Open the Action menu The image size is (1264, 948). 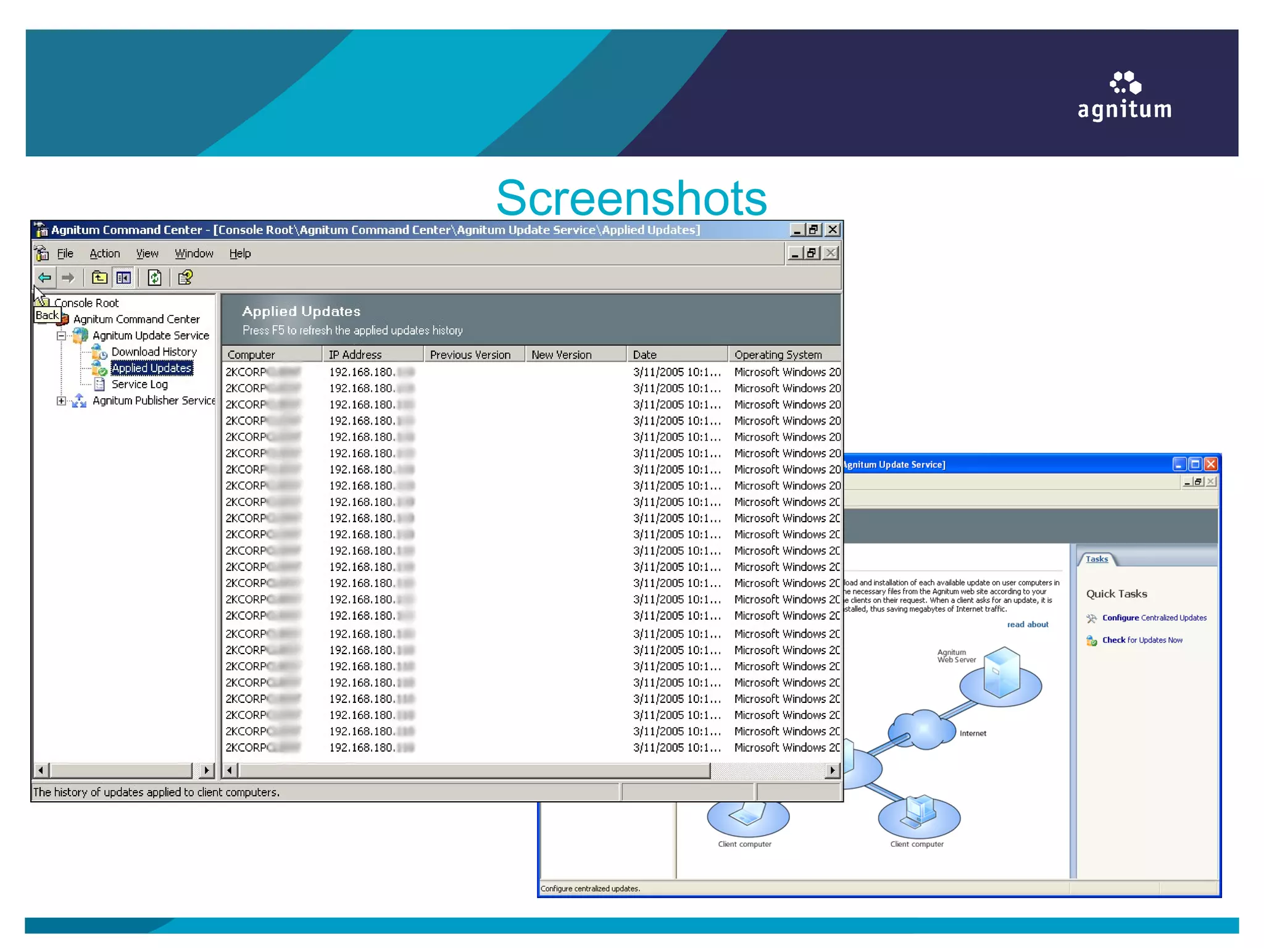[104, 254]
